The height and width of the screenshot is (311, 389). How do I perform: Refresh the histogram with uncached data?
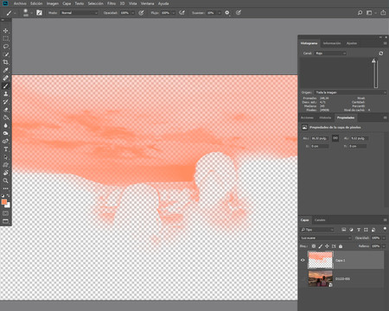click(x=381, y=54)
